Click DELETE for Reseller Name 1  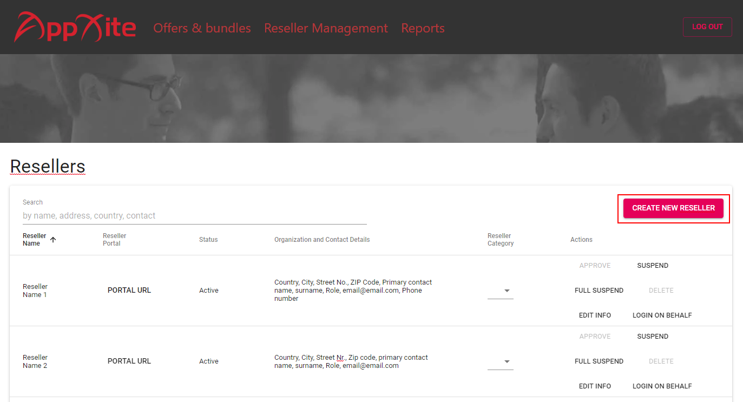[661, 291]
